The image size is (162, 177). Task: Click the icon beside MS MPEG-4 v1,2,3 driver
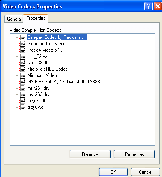tap(22, 82)
